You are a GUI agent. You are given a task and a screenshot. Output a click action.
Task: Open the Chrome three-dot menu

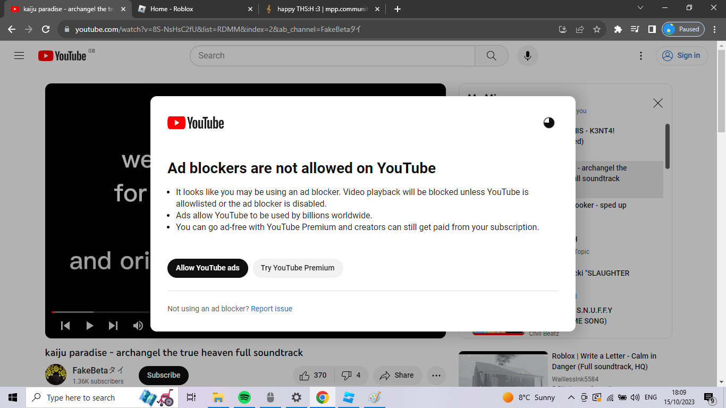(715, 29)
